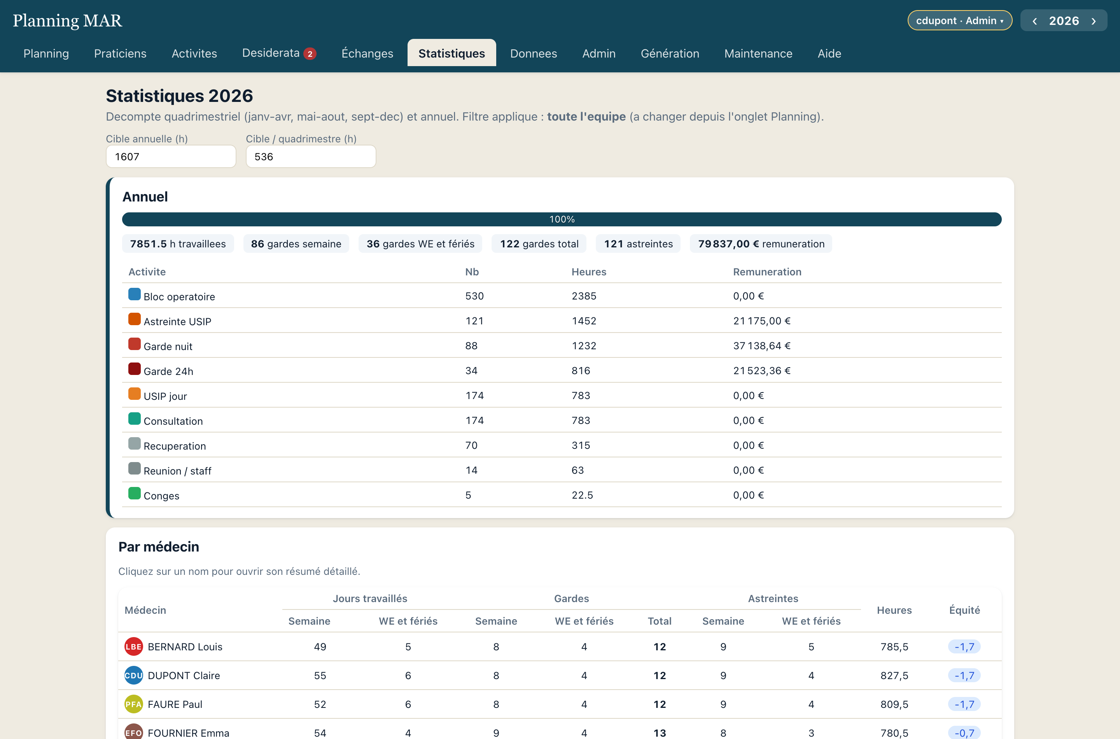Click the USIP jour orange swatch
This screenshot has width=1120, height=739.
click(134, 394)
